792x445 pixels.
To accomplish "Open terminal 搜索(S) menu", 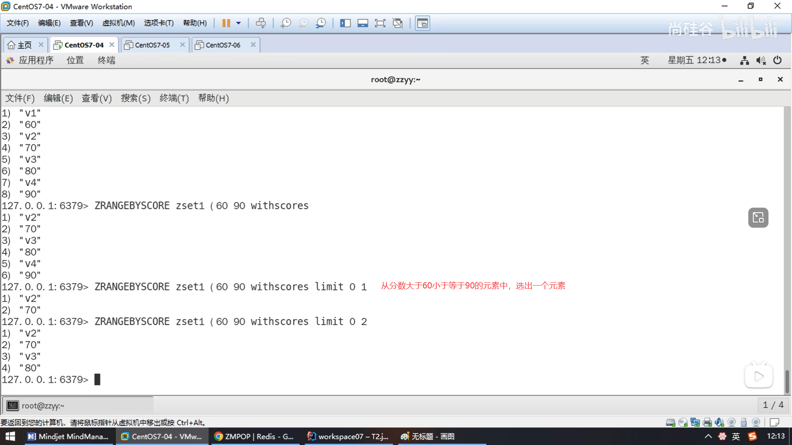I will pyautogui.click(x=135, y=98).
